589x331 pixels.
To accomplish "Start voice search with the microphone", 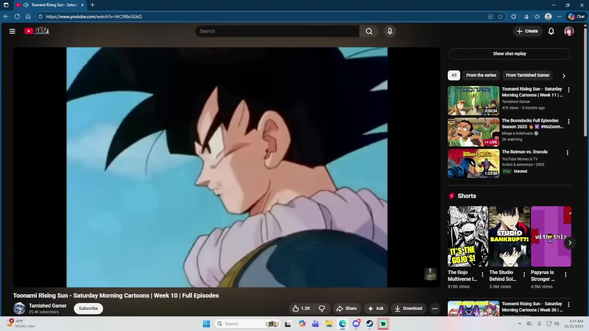I will coord(390,31).
